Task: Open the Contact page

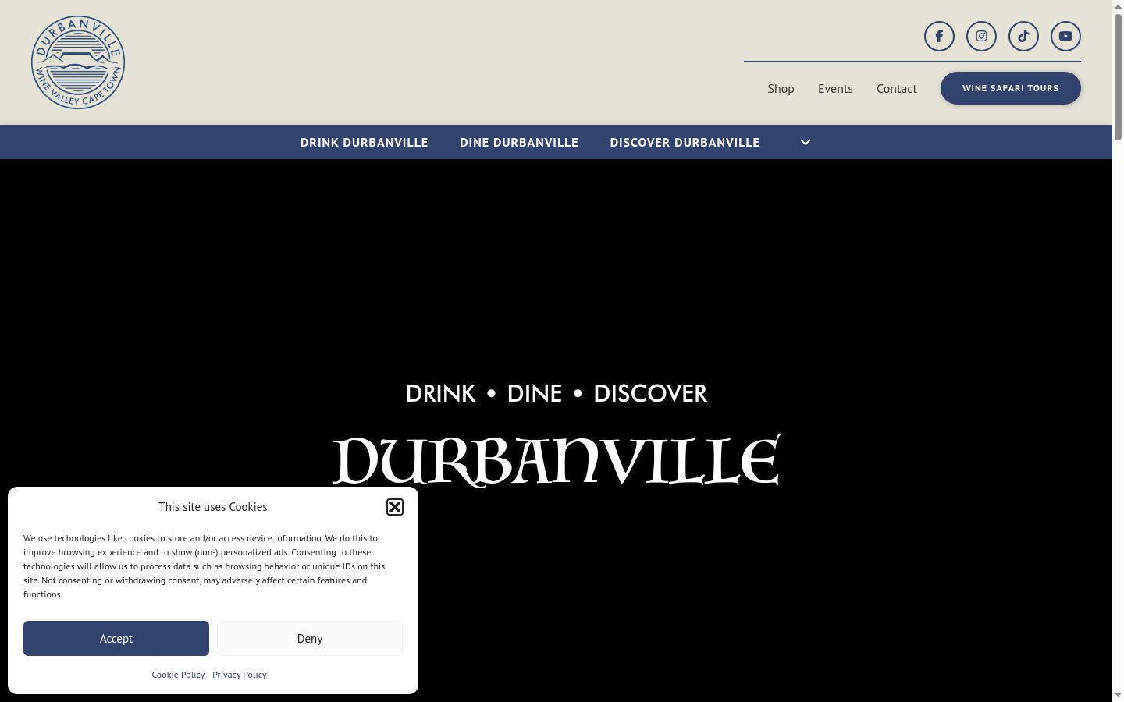Action: tap(896, 88)
